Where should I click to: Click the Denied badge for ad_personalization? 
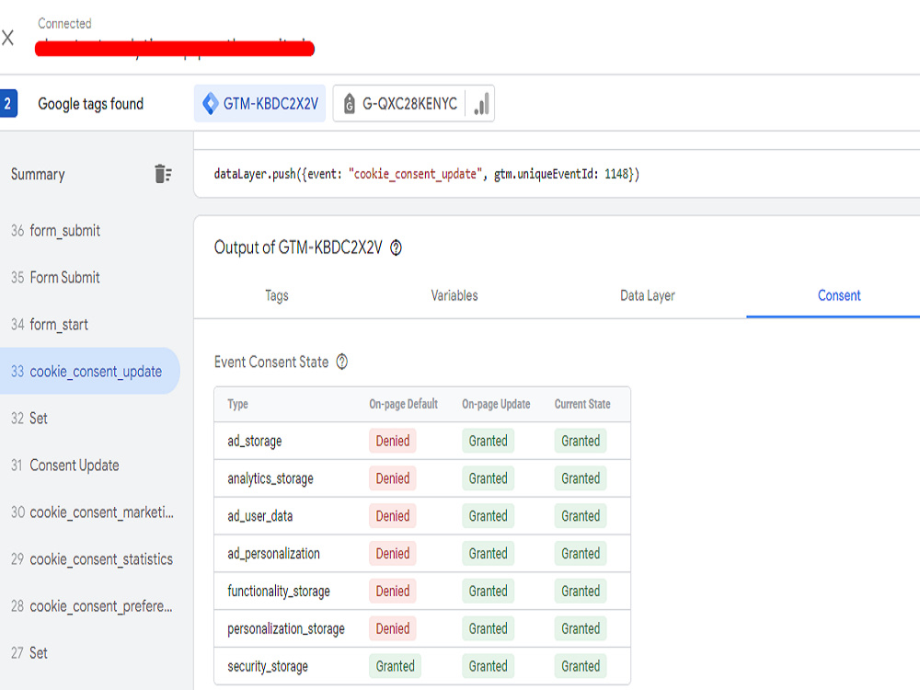pyautogui.click(x=393, y=554)
